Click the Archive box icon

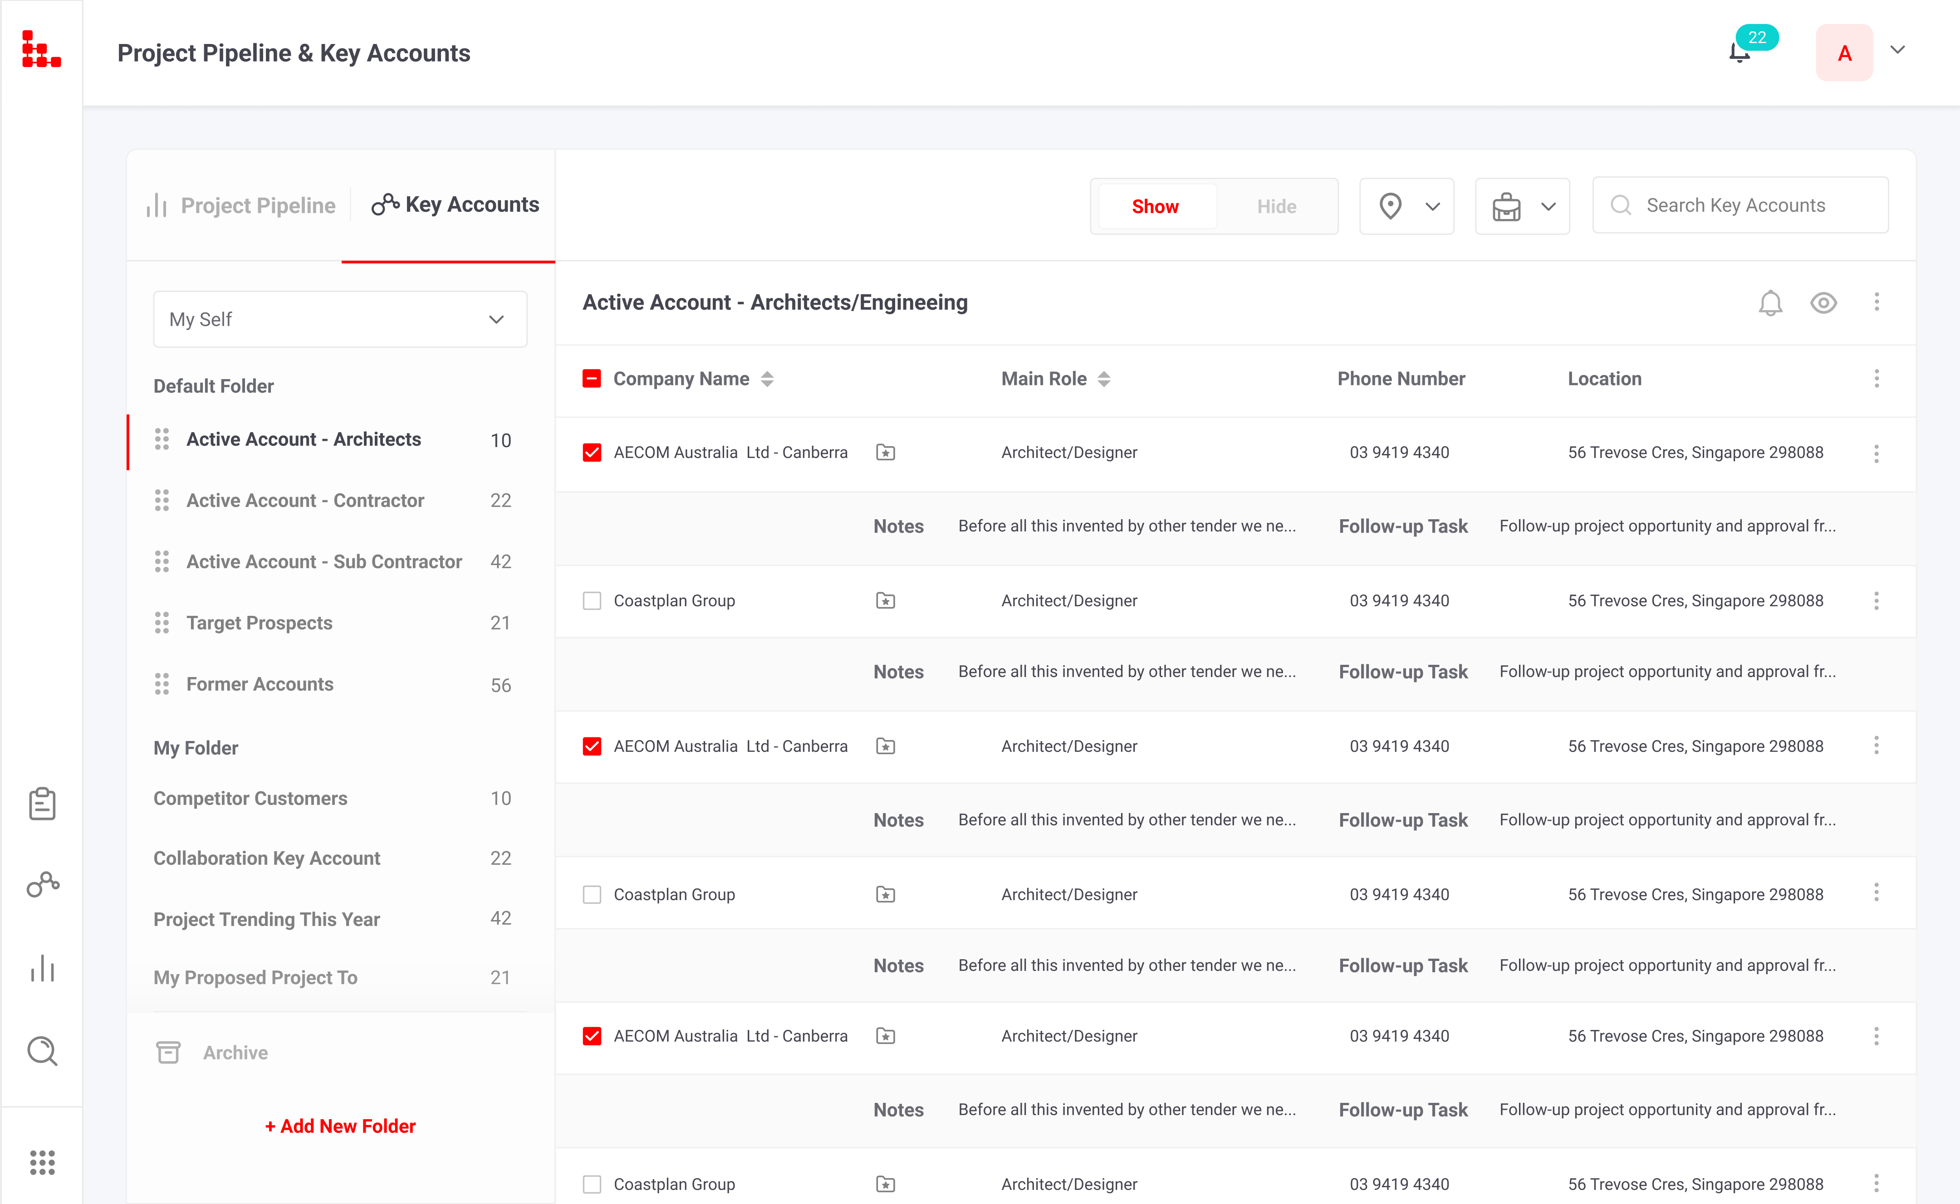[x=168, y=1053]
